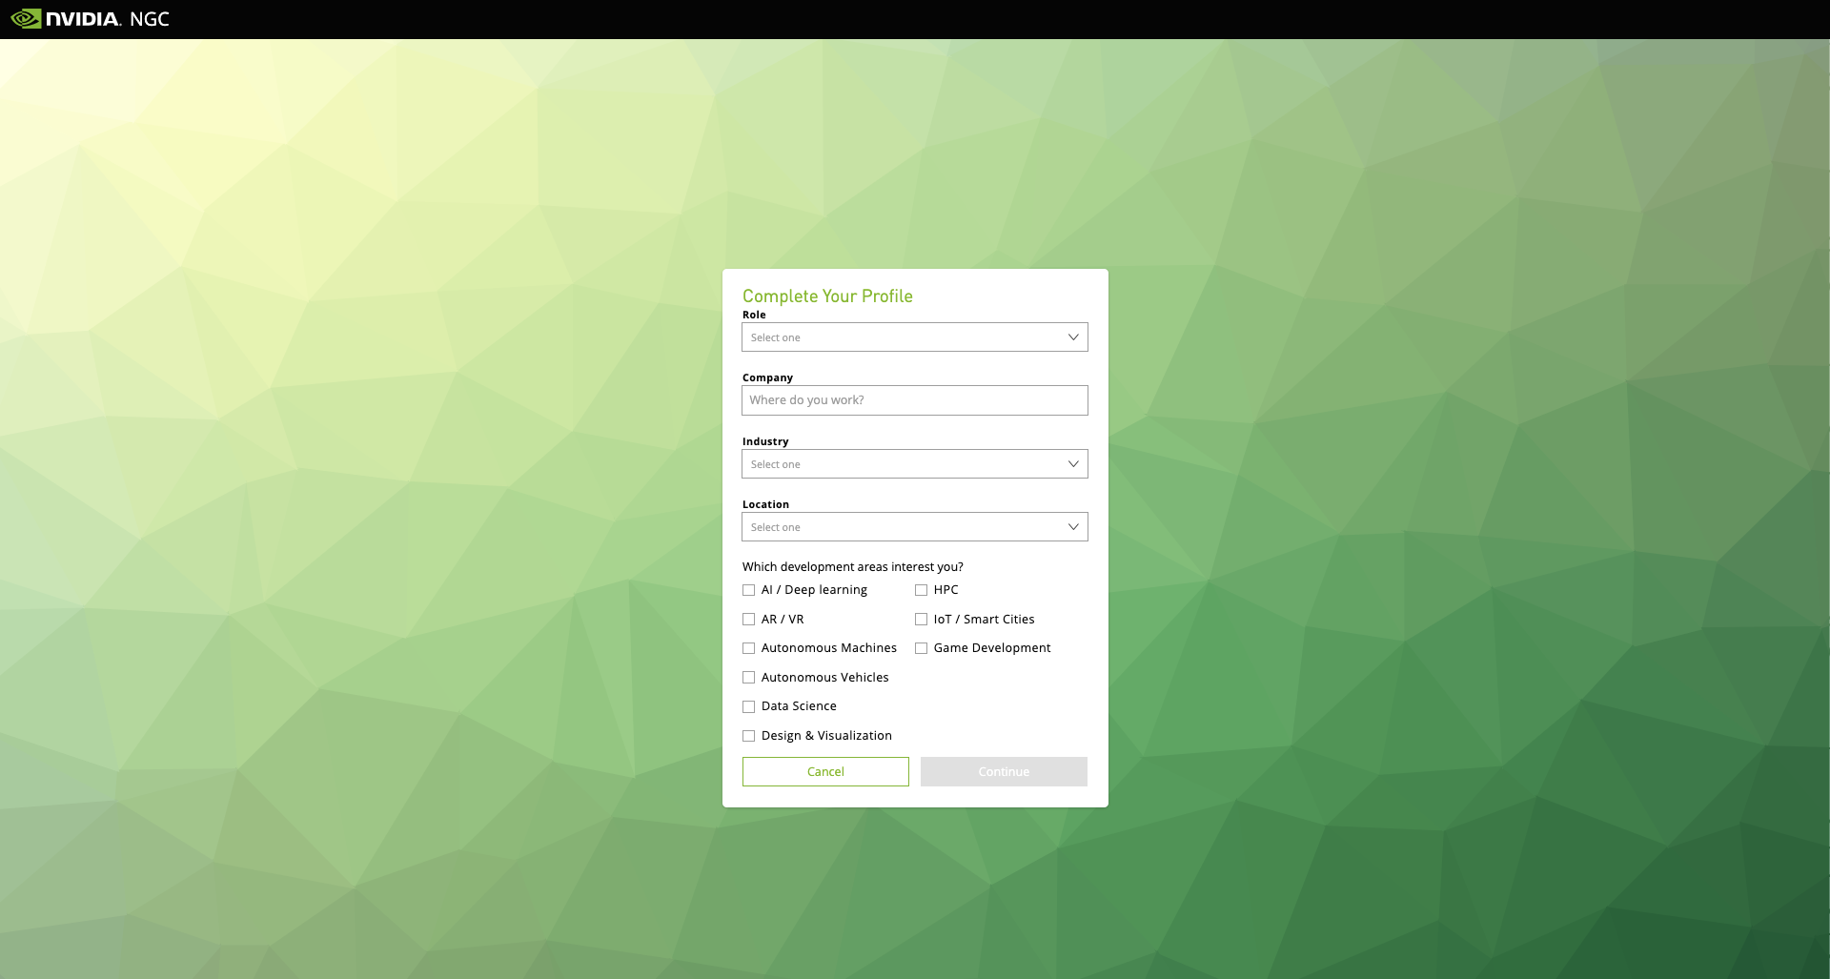Expand the Industry dropdown arrow
The width and height of the screenshot is (1830, 979).
pos(1073,464)
